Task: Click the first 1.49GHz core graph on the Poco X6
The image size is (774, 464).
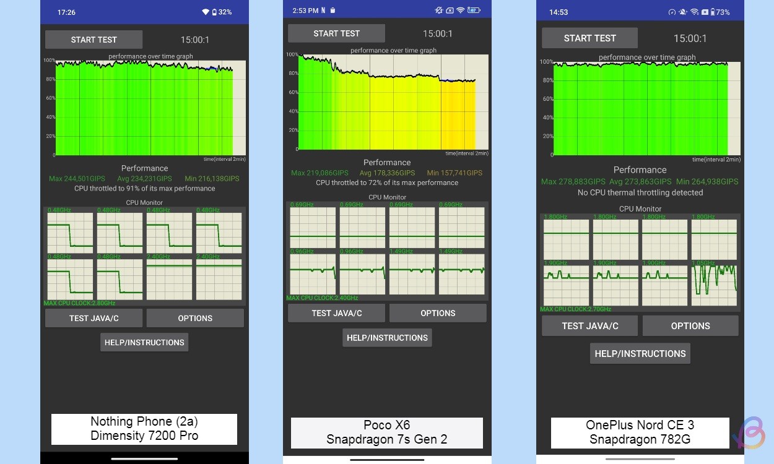Action: pos(412,274)
